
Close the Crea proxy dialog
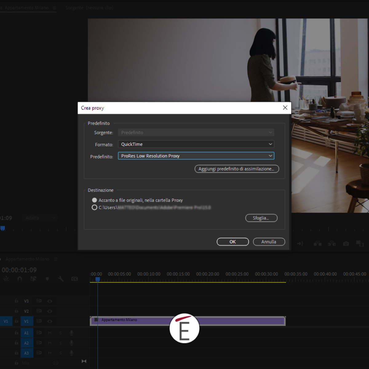click(x=285, y=108)
